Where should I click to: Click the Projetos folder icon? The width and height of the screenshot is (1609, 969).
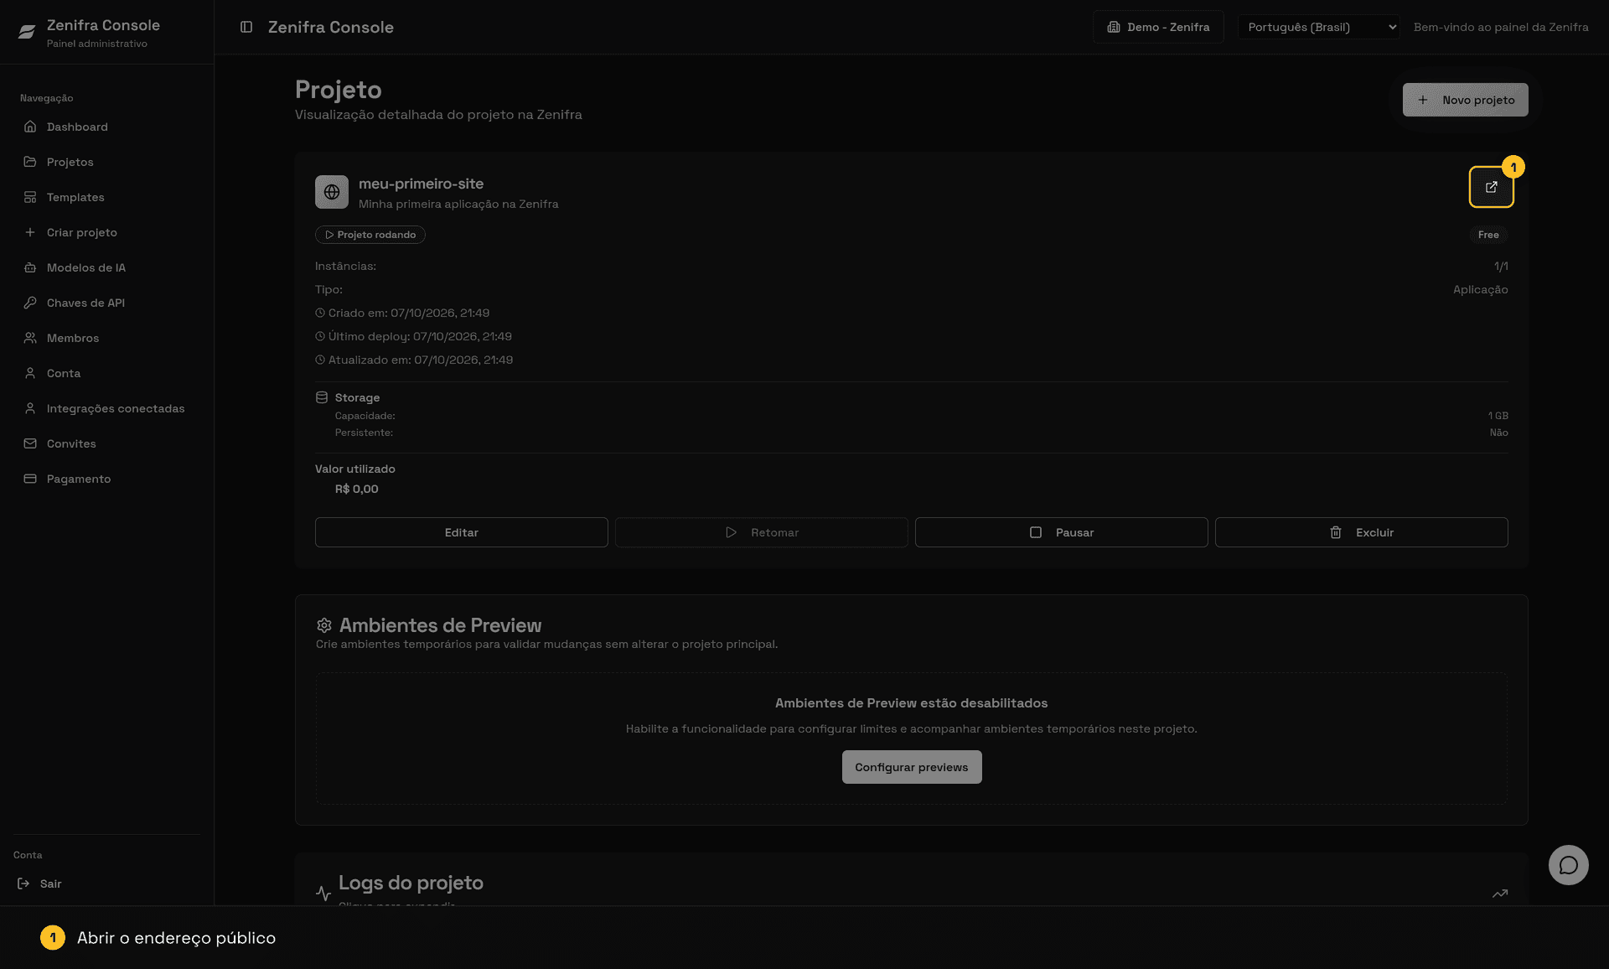pyautogui.click(x=30, y=162)
